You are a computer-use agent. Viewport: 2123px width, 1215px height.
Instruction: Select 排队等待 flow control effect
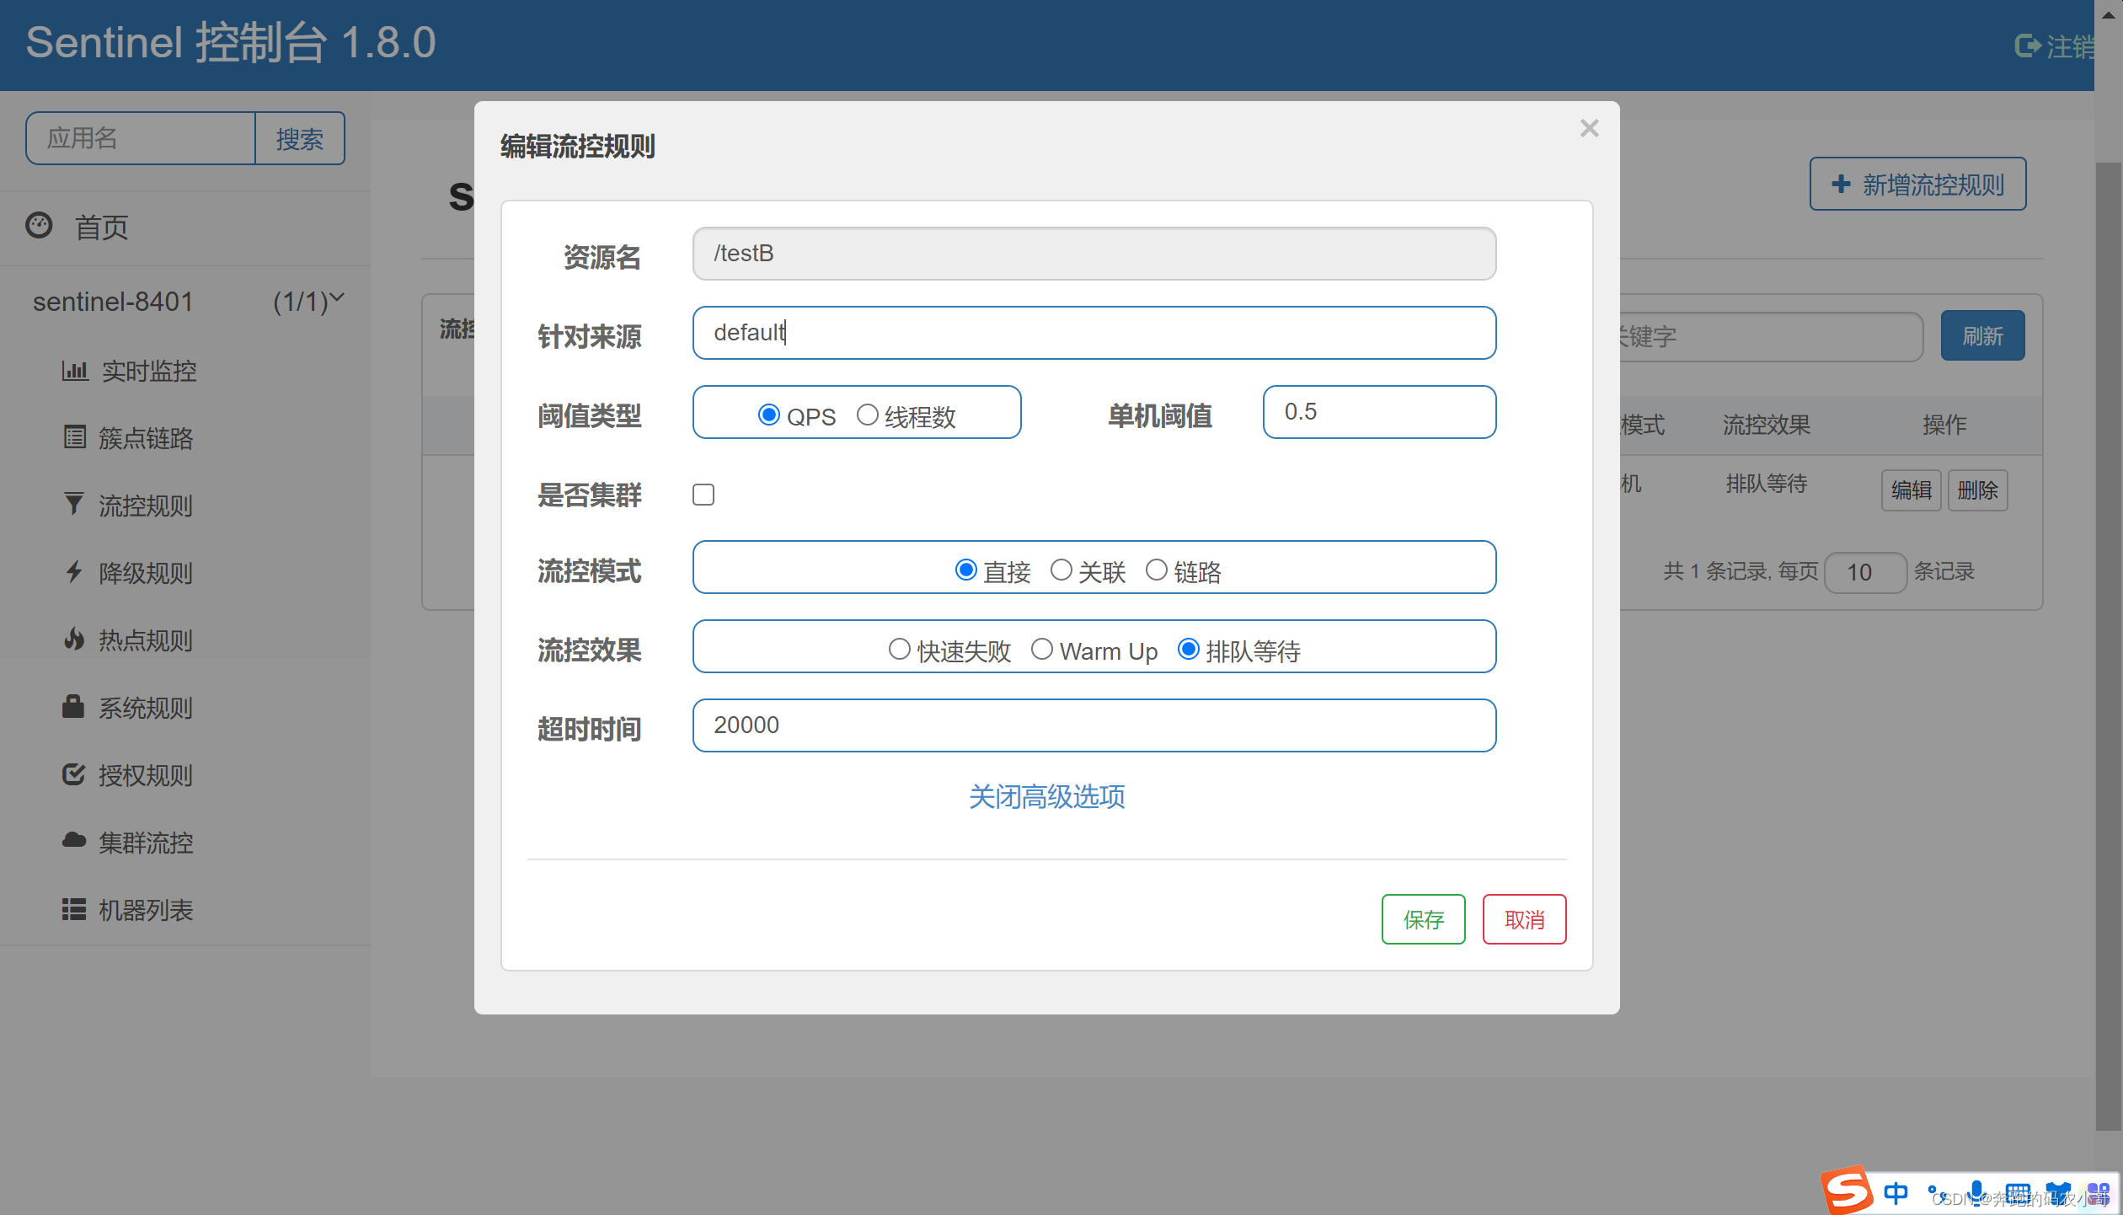coord(1188,650)
